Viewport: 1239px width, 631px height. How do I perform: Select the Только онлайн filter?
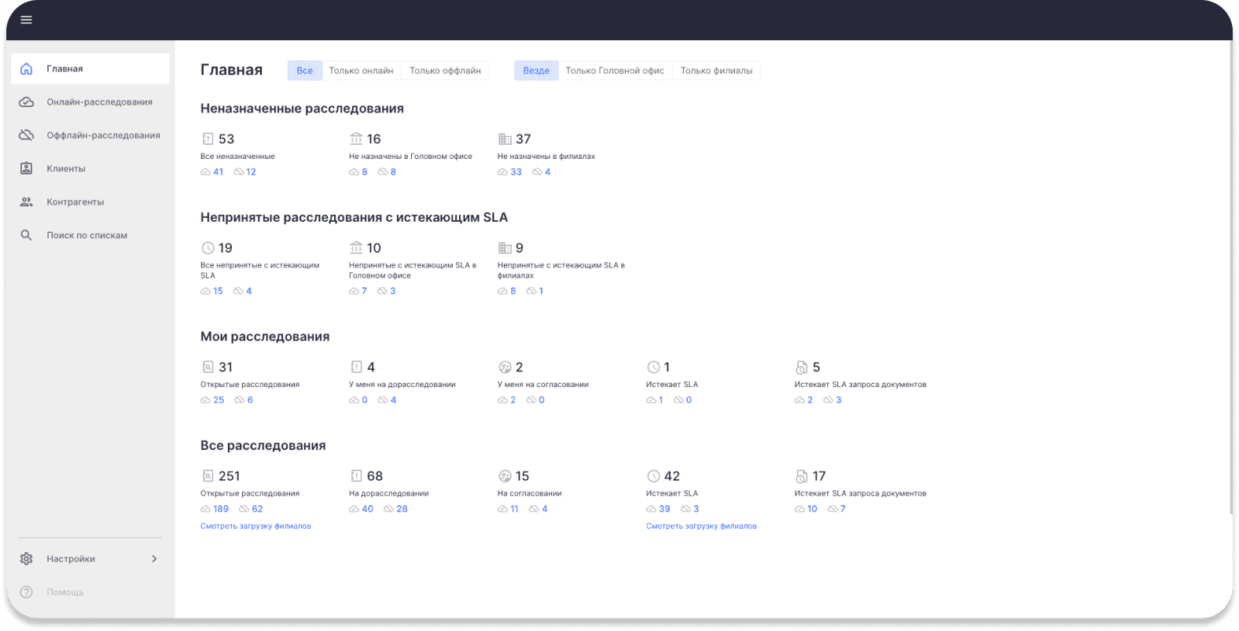(361, 71)
